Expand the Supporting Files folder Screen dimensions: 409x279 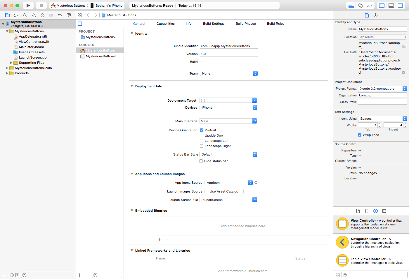tap(11, 63)
